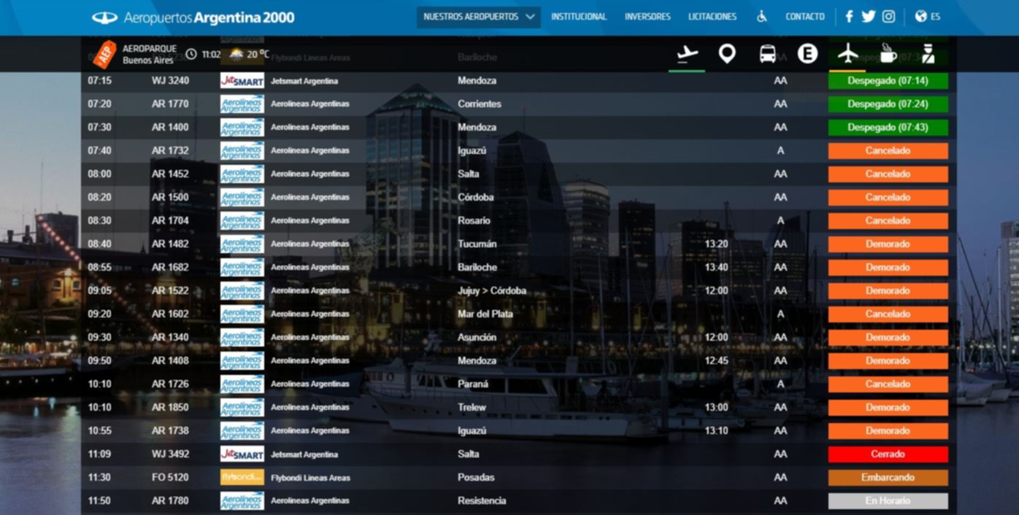The height and width of the screenshot is (515, 1019).
Task: Click destination Resistencia
Action: (x=482, y=500)
